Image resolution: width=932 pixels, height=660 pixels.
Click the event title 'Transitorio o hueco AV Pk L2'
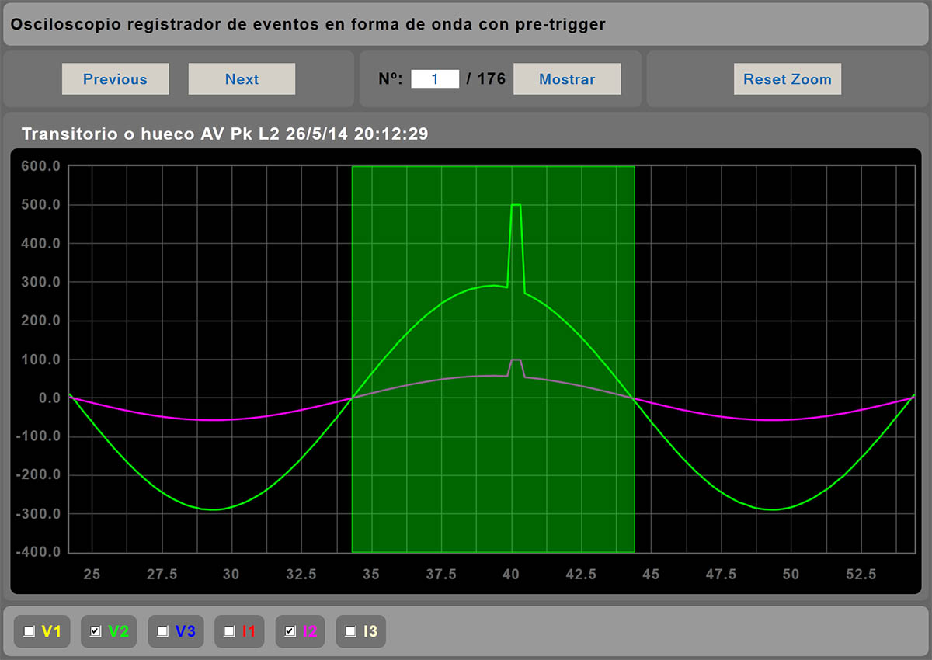(x=151, y=134)
